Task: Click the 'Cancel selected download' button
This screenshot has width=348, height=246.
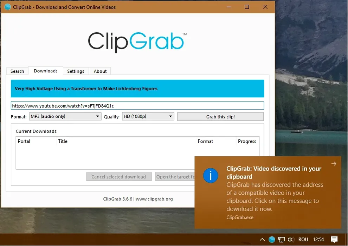Action: [119, 177]
